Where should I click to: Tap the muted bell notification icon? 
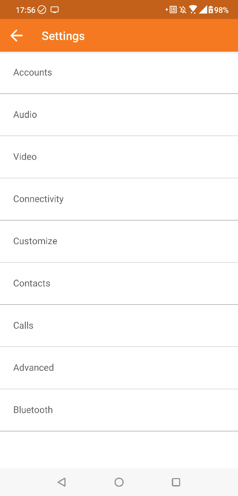pyautogui.click(x=183, y=10)
